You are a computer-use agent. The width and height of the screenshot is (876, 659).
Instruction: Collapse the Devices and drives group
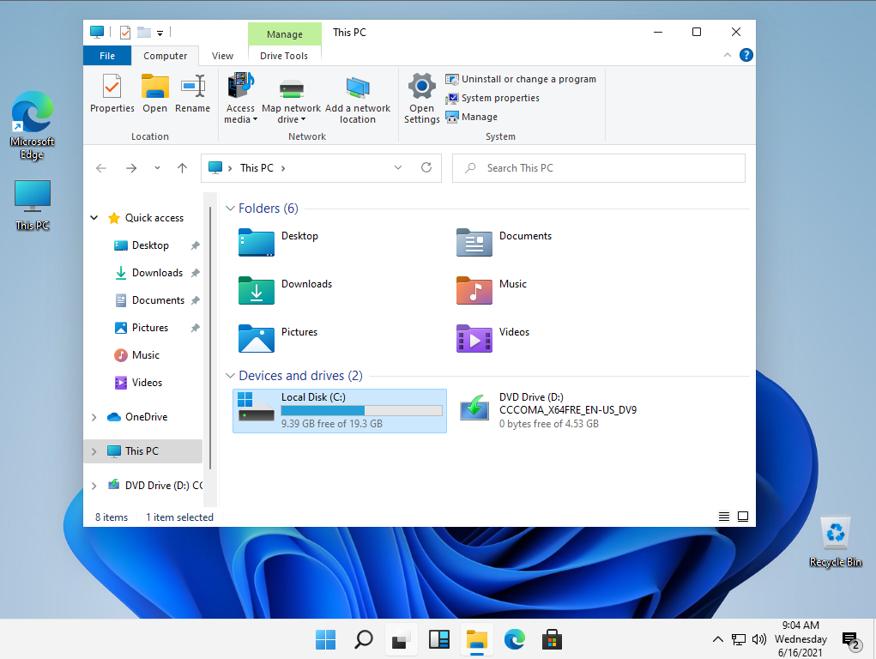[x=230, y=376]
